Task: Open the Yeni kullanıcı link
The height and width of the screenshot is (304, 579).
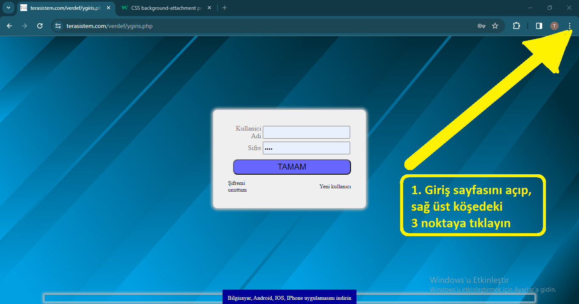Action: 335,187
